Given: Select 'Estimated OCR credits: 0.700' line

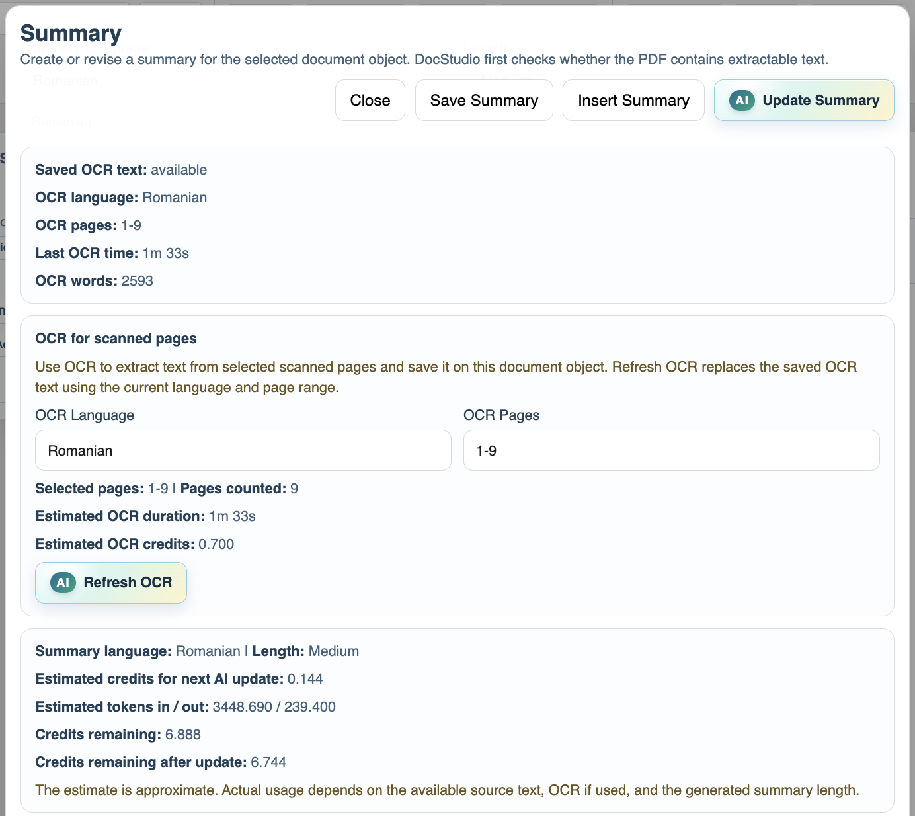Looking at the screenshot, I should click(135, 544).
